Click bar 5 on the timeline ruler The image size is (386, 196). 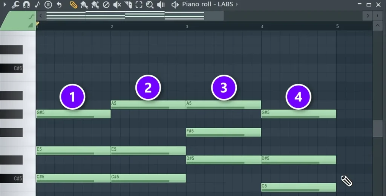click(x=337, y=27)
